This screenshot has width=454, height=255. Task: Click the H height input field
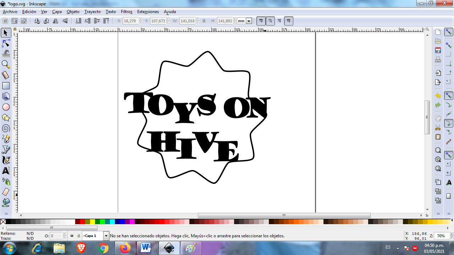coord(225,21)
